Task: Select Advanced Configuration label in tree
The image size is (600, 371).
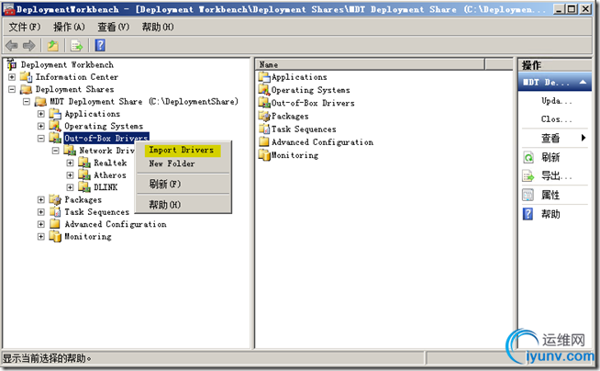Action: (x=116, y=224)
